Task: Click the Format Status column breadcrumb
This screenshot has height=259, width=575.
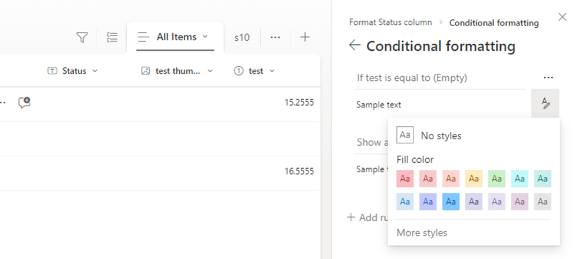Action: point(390,22)
